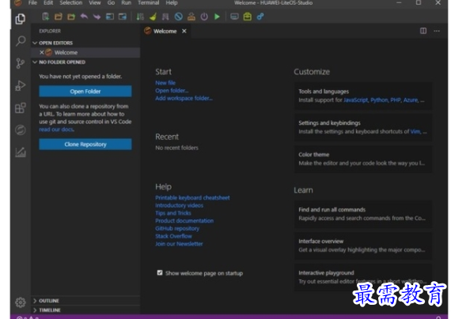Click the first panel layout toolbar icon

pos(110,17)
